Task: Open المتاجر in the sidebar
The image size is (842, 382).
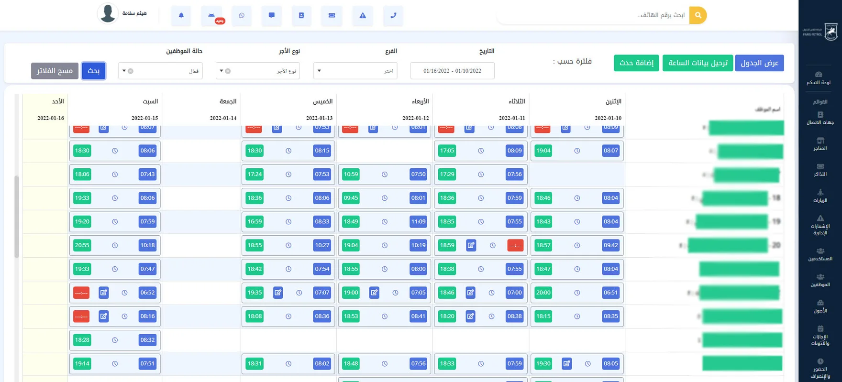Action: (820, 144)
